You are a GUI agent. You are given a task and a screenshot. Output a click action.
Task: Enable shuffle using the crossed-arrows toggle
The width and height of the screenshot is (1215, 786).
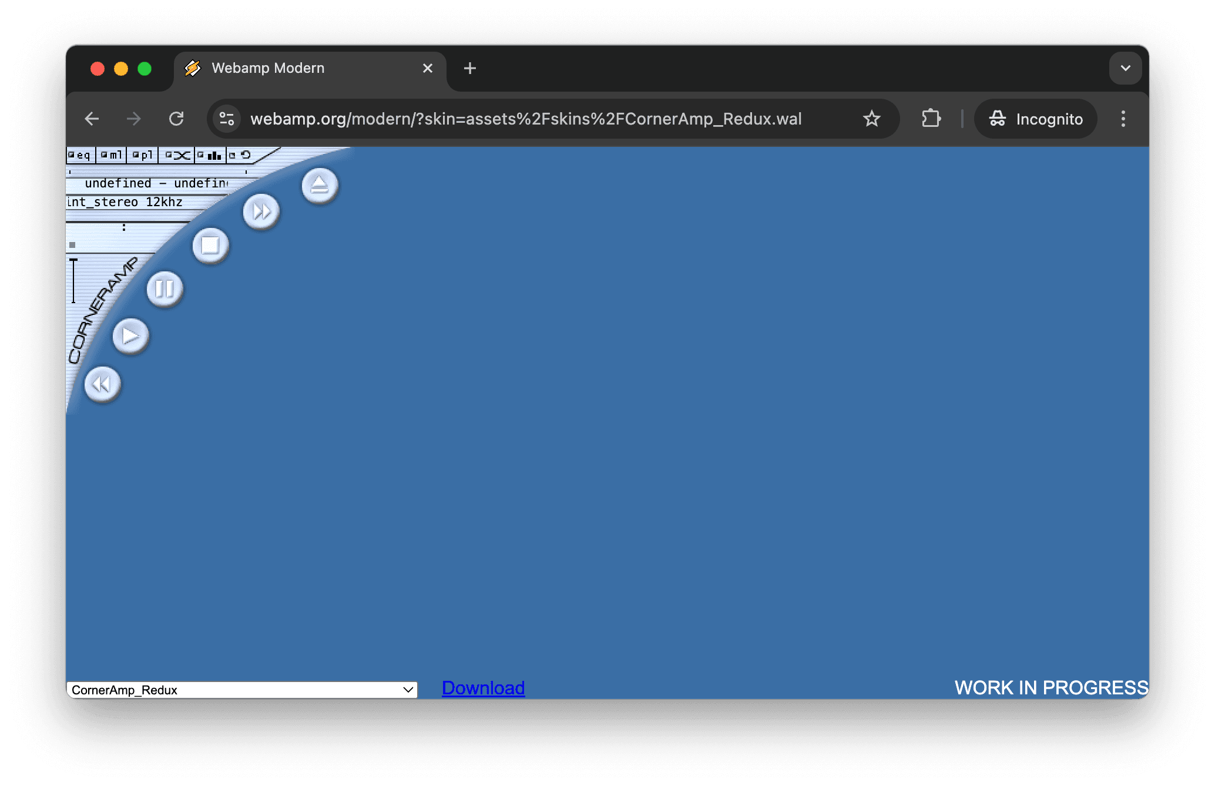coord(182,154)
